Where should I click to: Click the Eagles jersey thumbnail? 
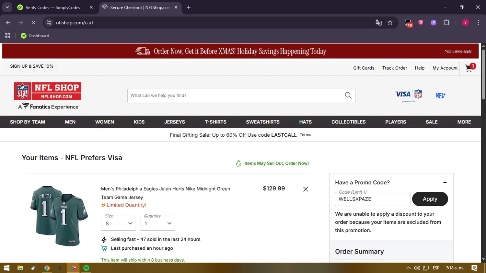point(59,216)
